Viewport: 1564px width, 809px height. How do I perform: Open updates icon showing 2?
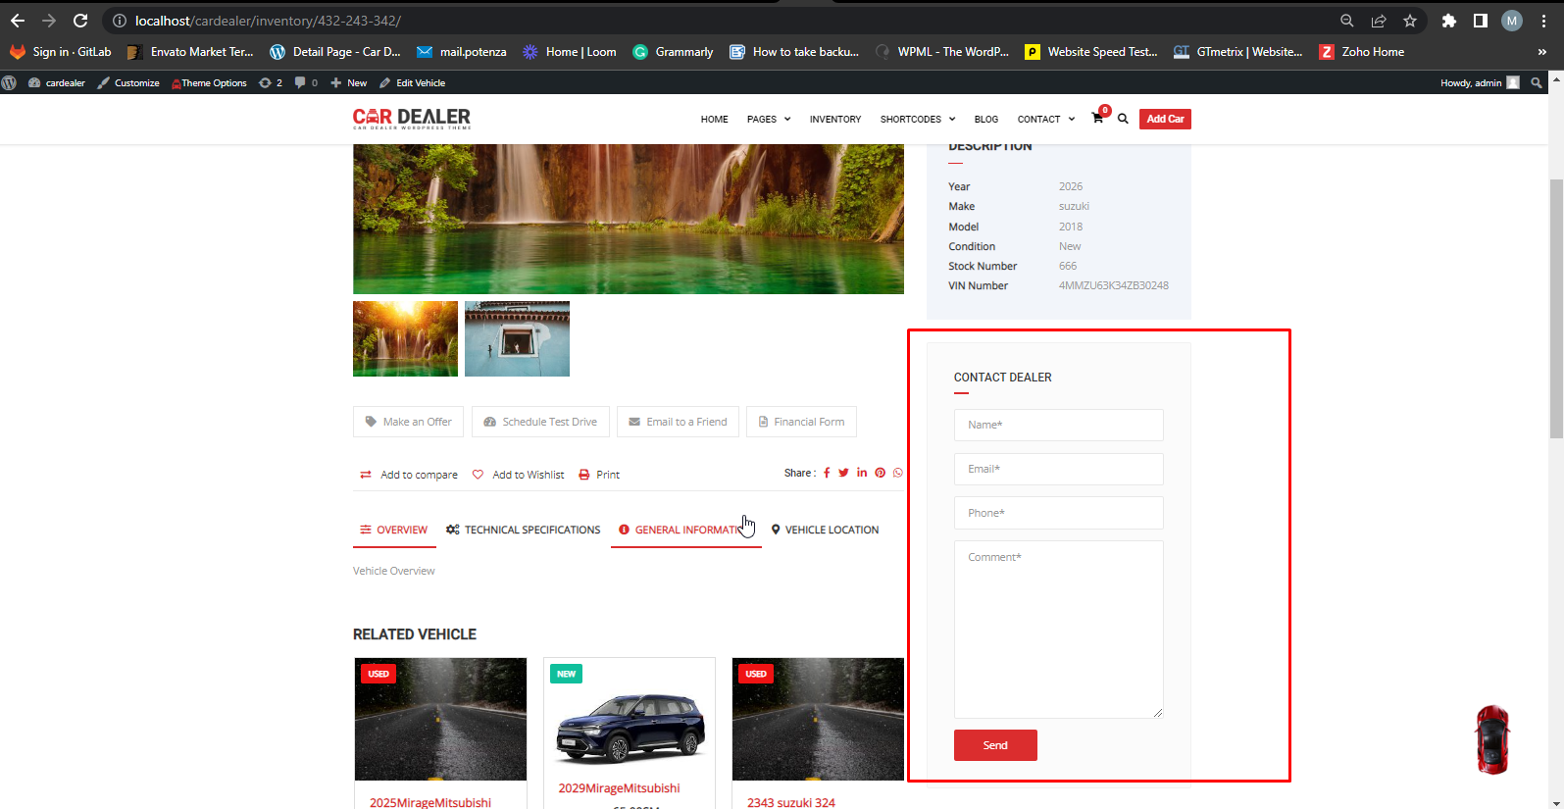coord(271,83)
